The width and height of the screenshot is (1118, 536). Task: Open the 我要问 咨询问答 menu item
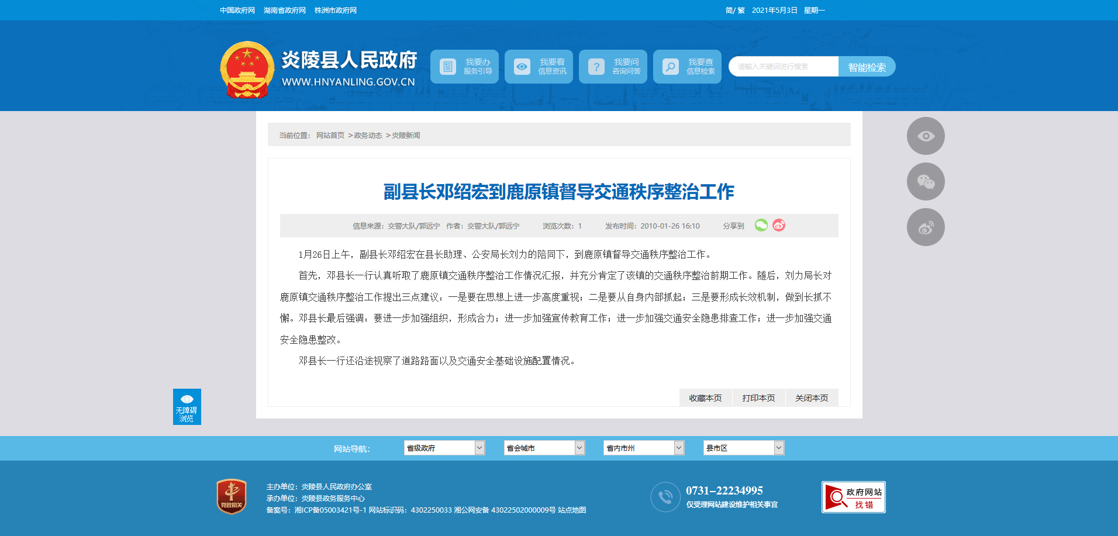tap(613, 67)
